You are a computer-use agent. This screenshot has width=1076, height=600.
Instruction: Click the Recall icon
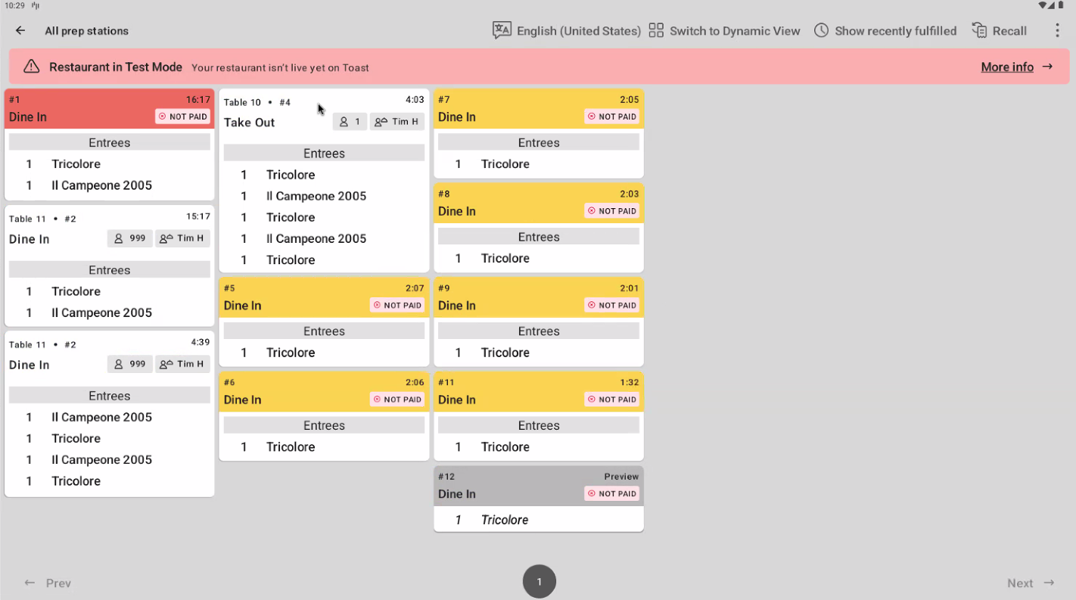[x=979, y=30]
